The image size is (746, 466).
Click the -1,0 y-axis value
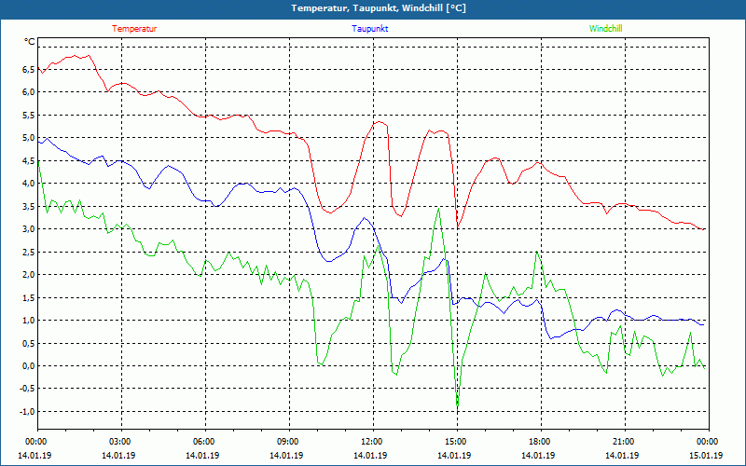[x=28, y=412]
